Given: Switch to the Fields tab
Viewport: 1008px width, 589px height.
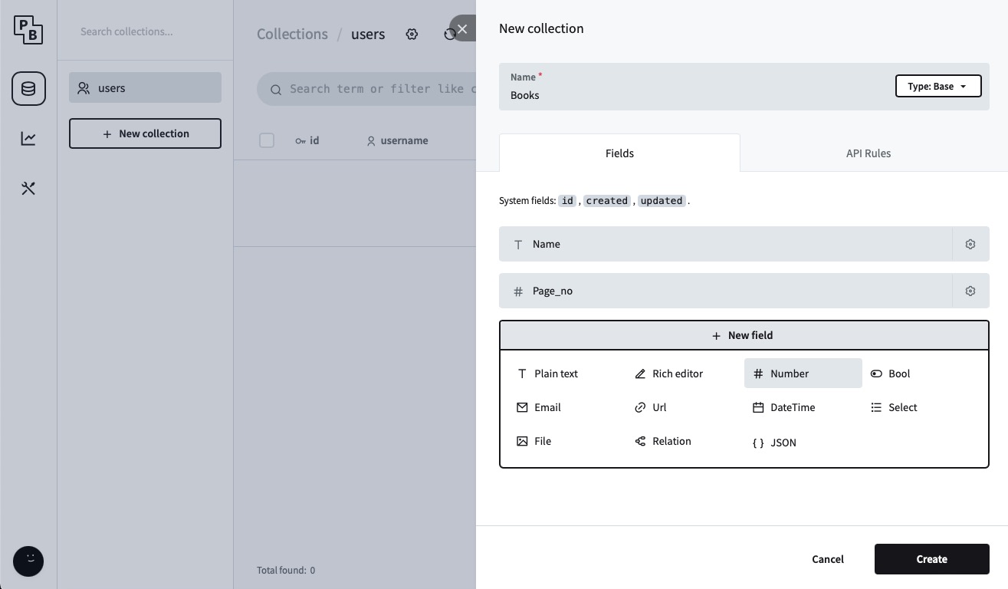Looking at the screenshot, I should [619, 153].
